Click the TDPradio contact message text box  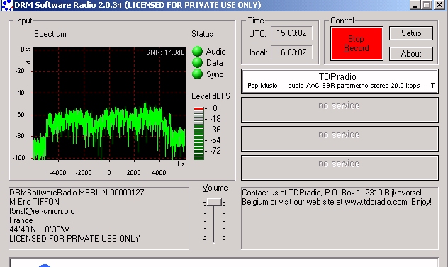[340, 218]
